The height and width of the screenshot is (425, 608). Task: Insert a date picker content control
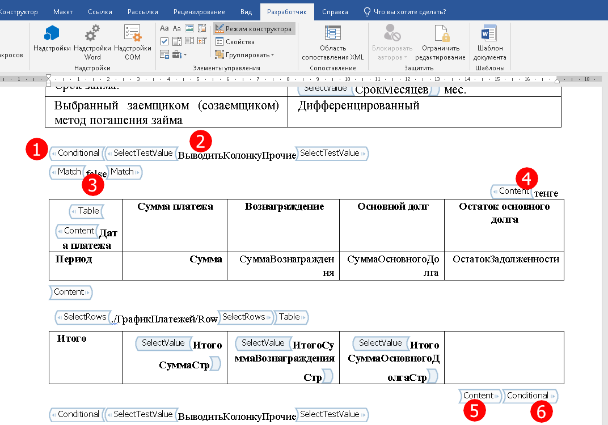(202, 41)
